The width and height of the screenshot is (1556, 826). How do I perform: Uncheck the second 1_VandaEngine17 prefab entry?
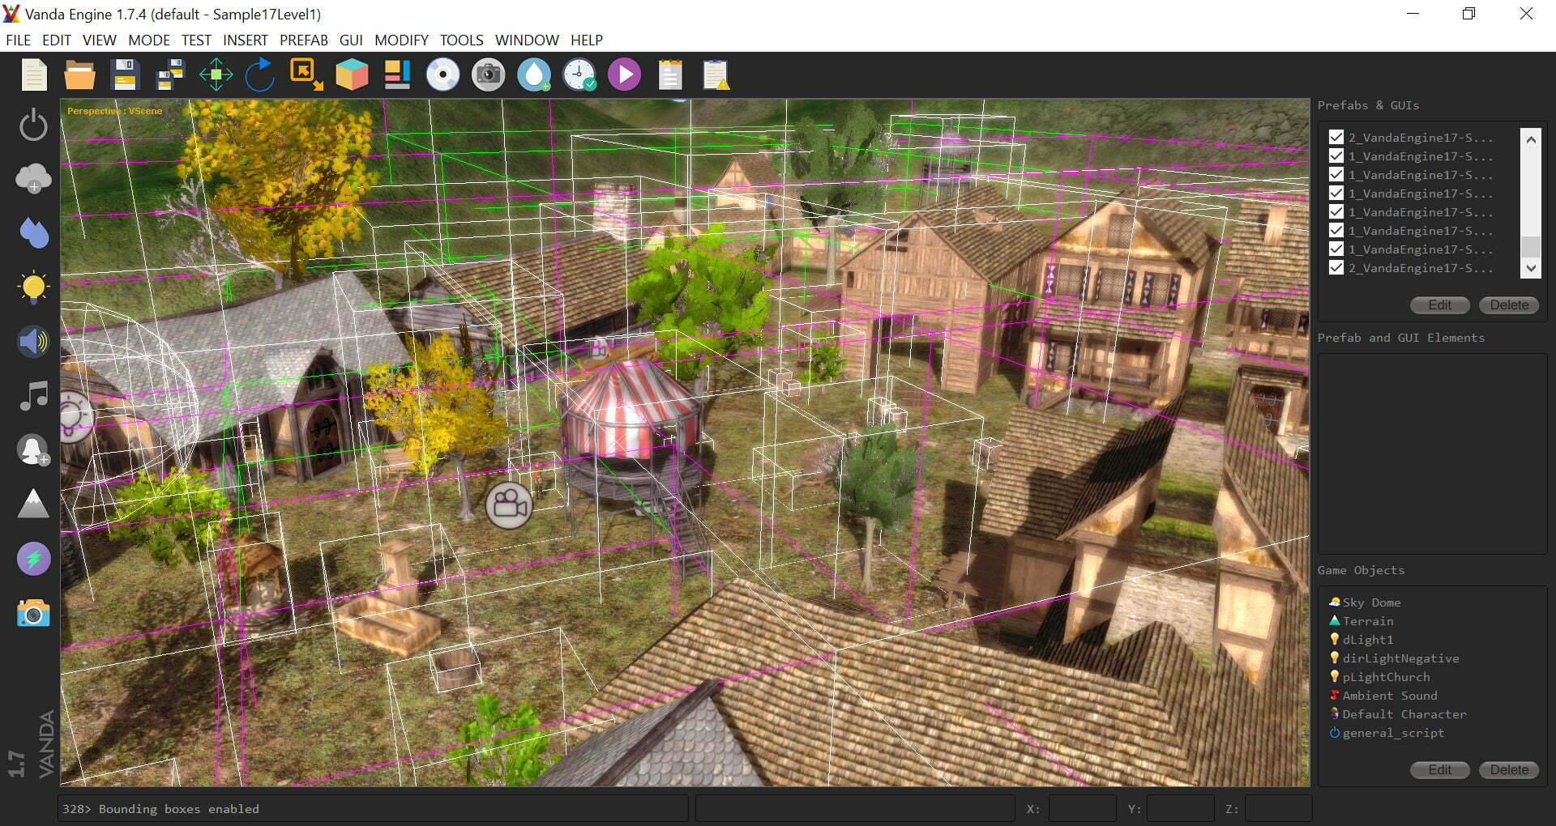[x=1336, y=175]
